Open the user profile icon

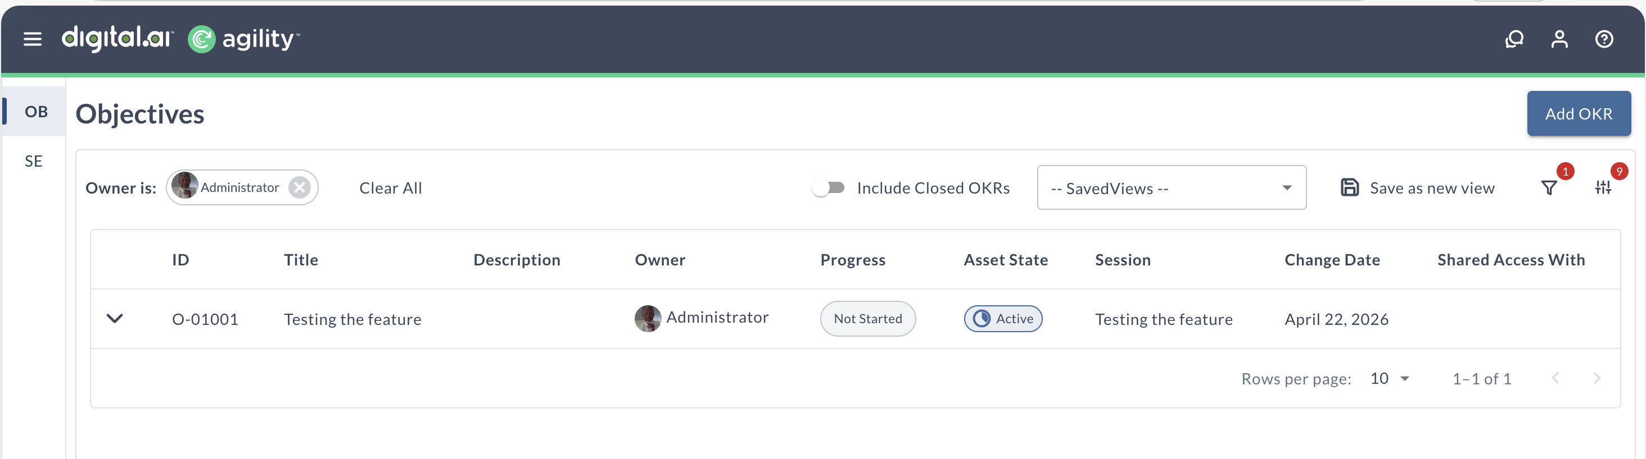(1559, 39)
